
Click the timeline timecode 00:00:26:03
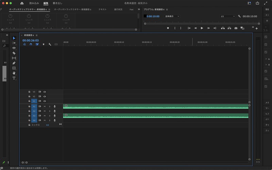[31, 40]
